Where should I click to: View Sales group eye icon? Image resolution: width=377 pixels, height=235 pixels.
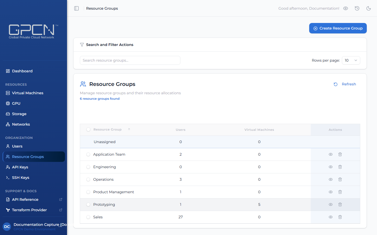pyautogui.click(x=331, y=217)
